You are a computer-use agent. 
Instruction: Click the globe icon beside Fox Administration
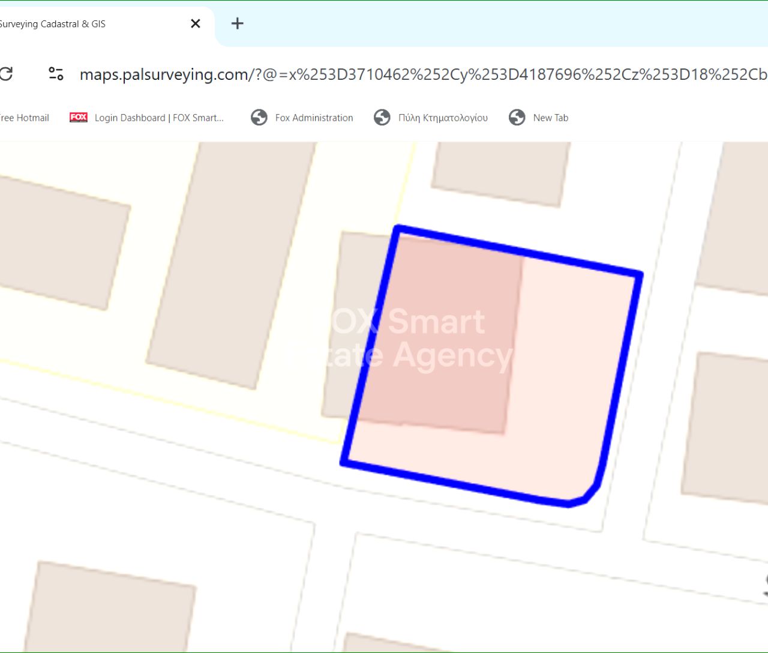[259, 118]
